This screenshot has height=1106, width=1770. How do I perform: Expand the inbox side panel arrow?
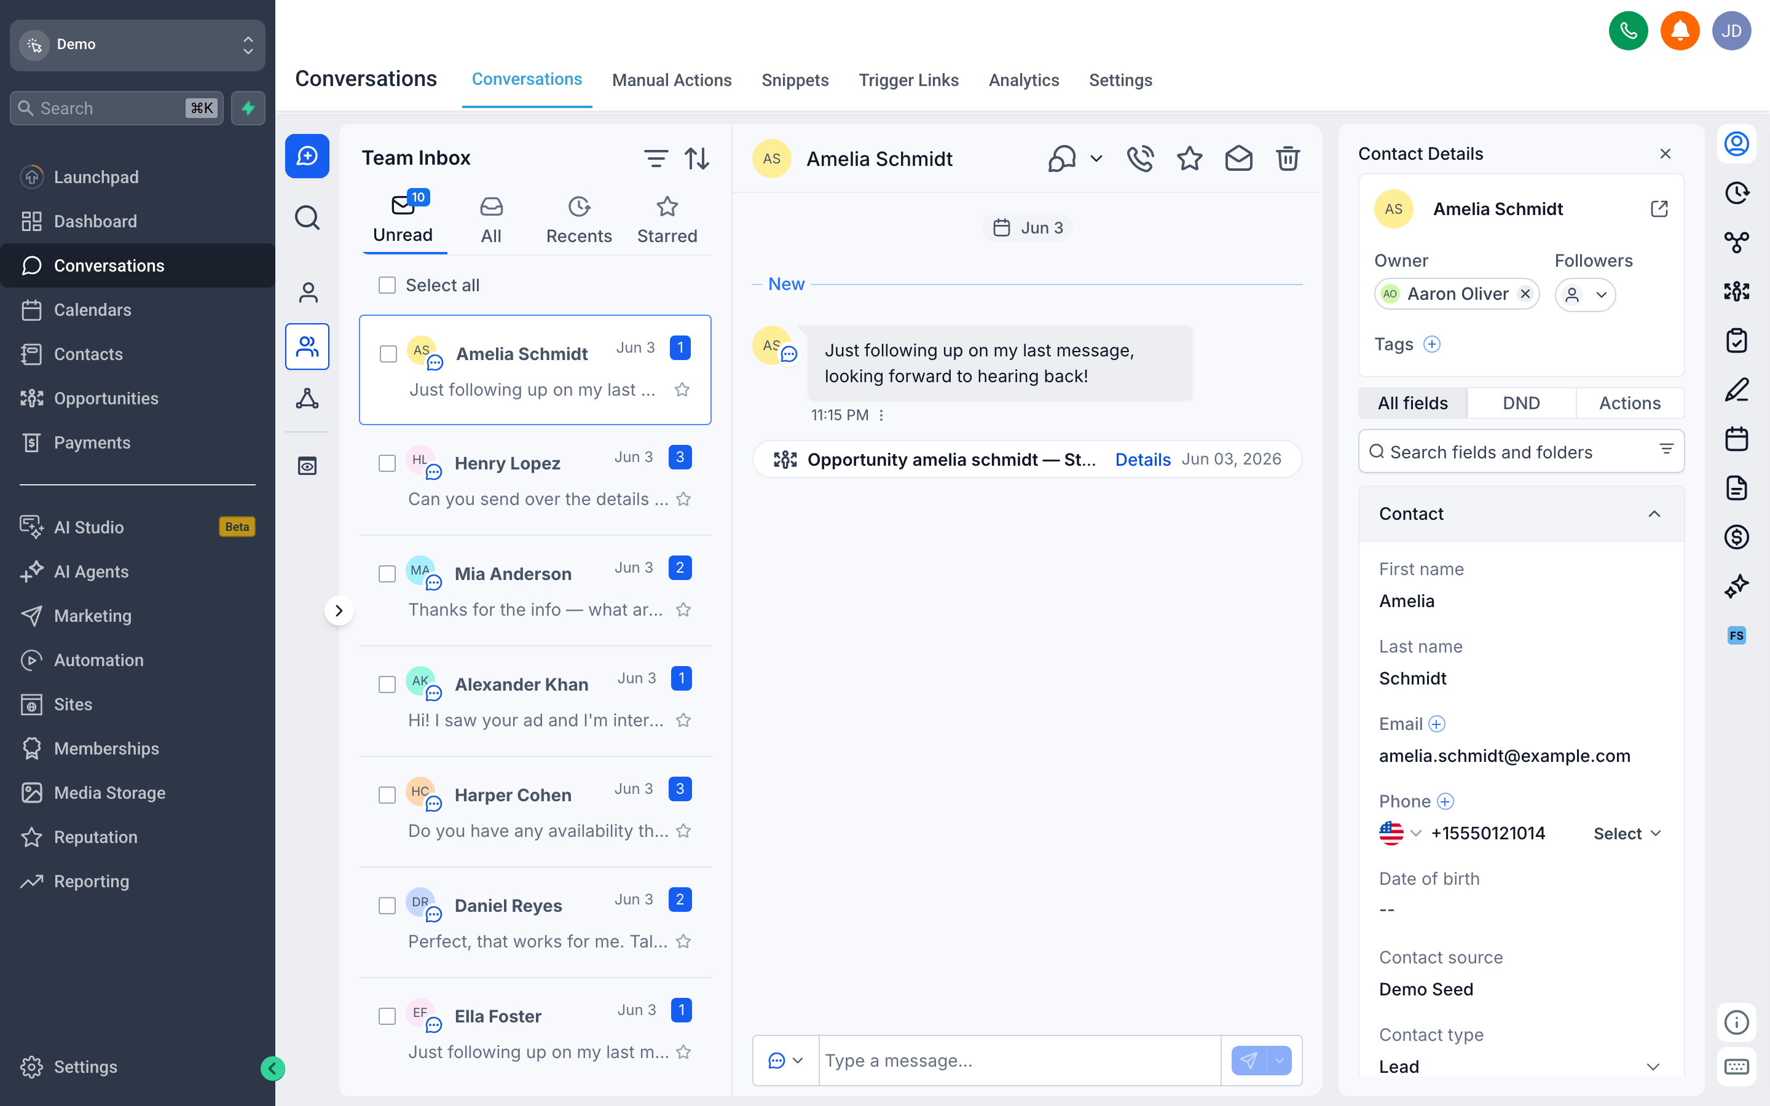coord(339,610)
